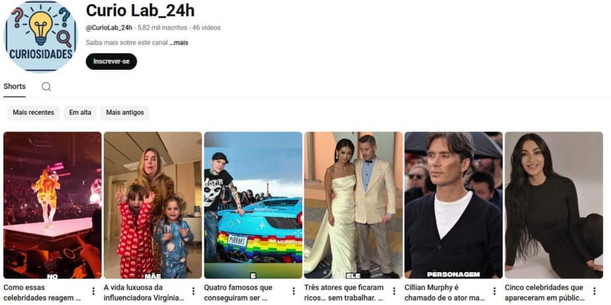Play the mother with children short thumbnail

coord(153,205)
